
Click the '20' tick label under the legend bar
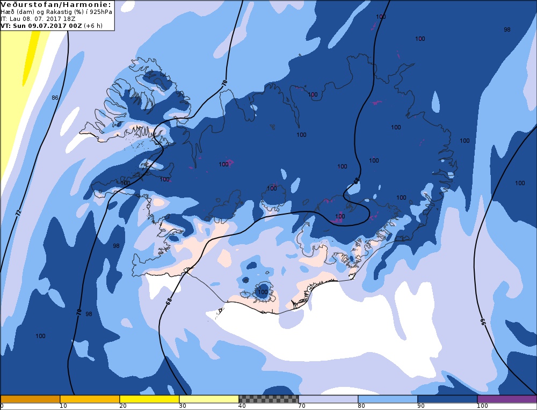click(123, 406)
